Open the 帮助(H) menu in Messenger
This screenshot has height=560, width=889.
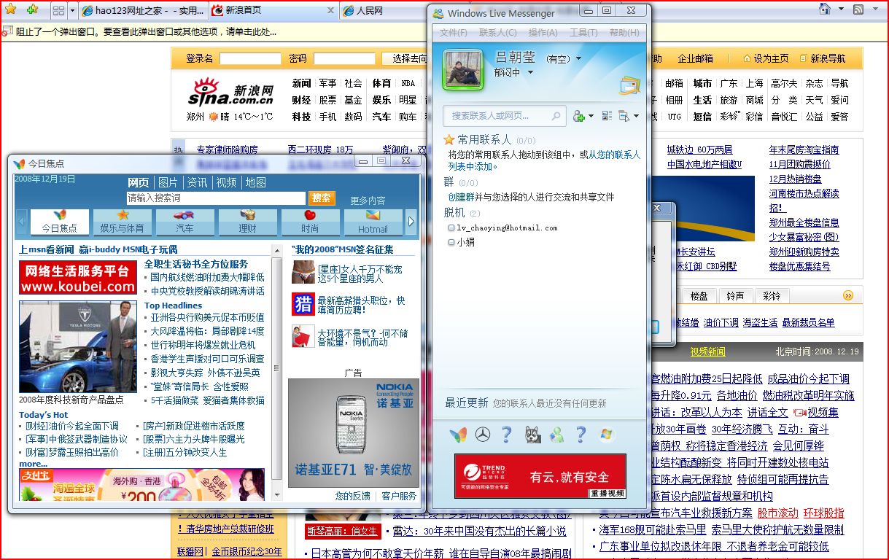click(624, 32)
